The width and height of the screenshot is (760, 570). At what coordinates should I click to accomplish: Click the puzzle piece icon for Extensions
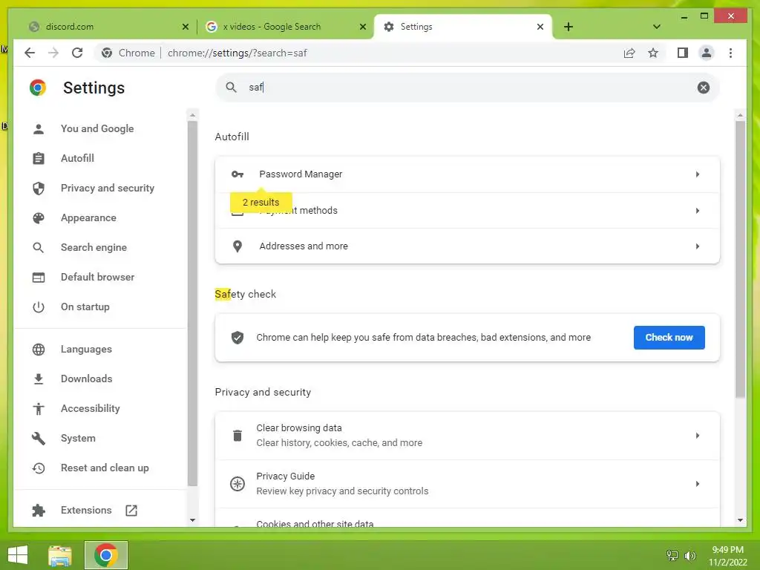click(x=39, y=511)
